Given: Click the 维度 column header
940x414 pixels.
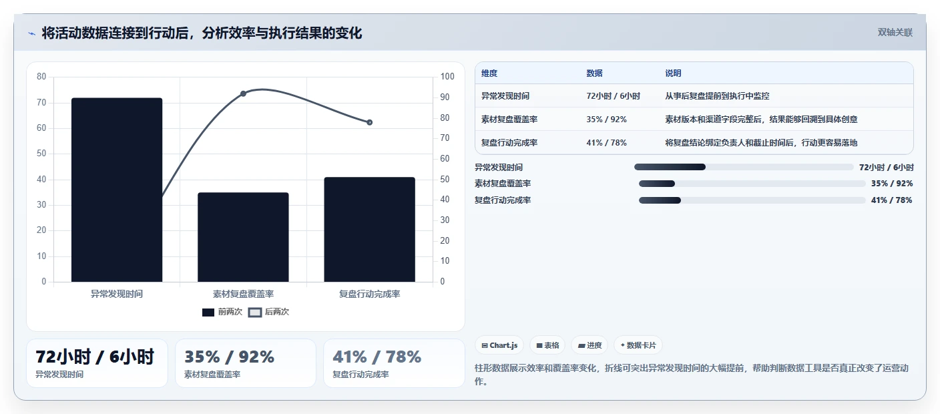Looking at the screenshot, I should tap(489, 73).
